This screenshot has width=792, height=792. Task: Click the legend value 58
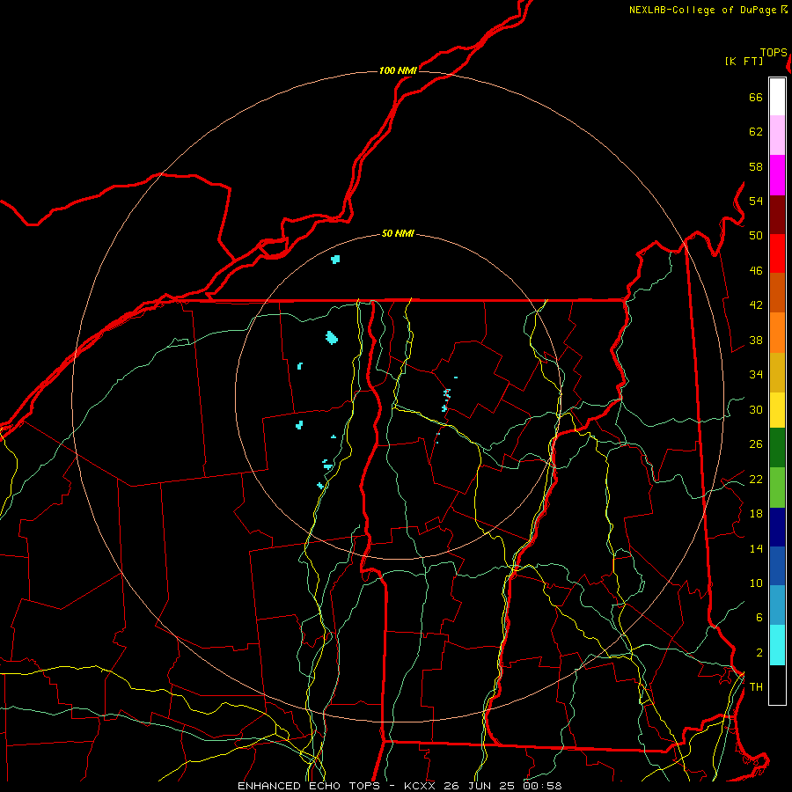(x=756, y=166)
